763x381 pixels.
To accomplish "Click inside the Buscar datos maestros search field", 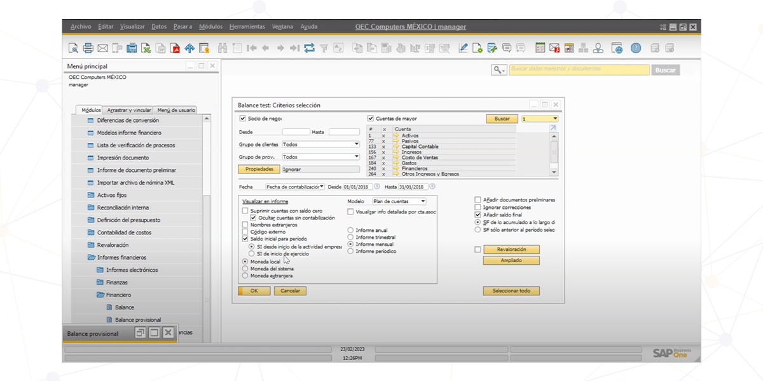I will pos(579,70).
